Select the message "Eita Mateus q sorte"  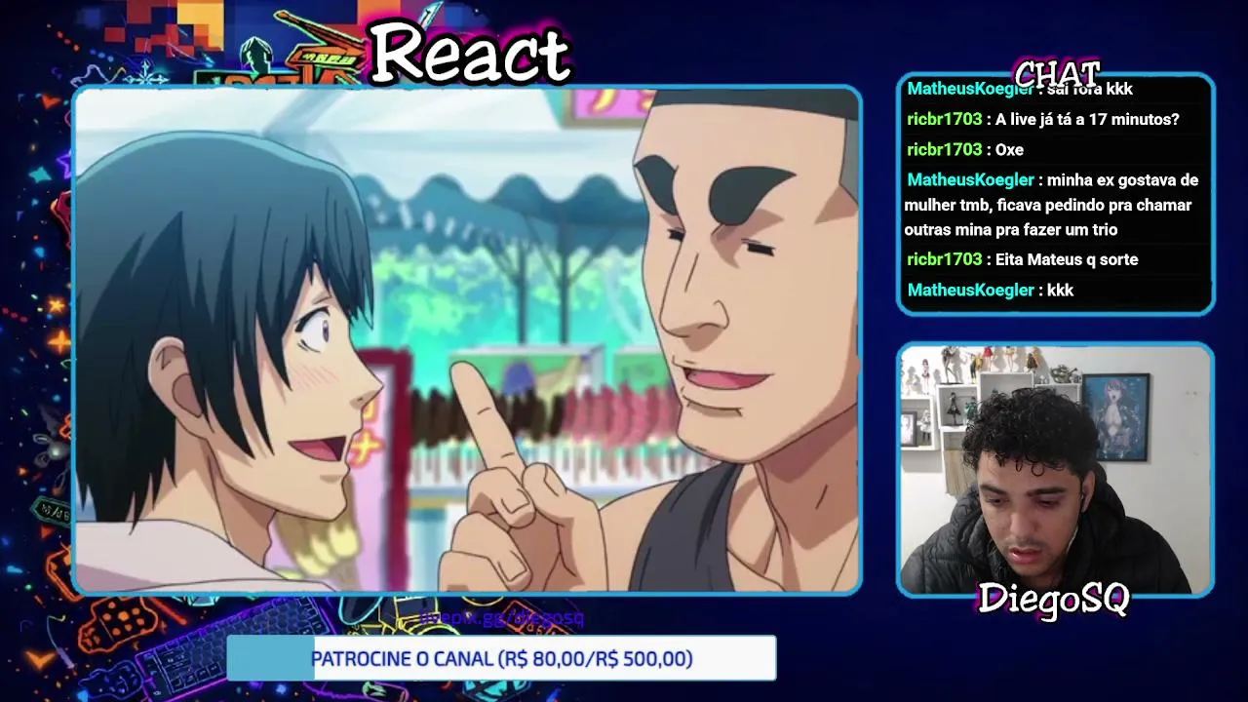click(x=1067, y=259)
